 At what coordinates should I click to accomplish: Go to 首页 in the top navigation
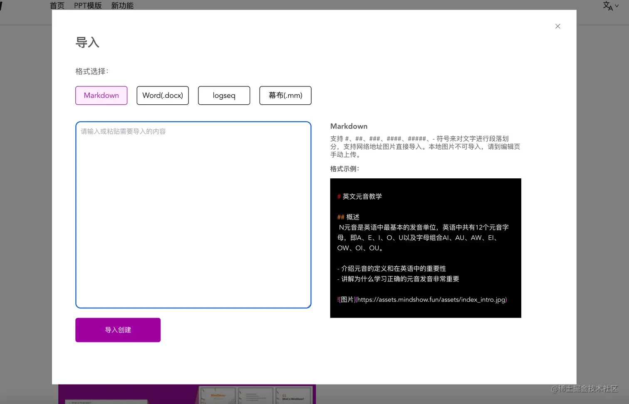coord(57,5)
